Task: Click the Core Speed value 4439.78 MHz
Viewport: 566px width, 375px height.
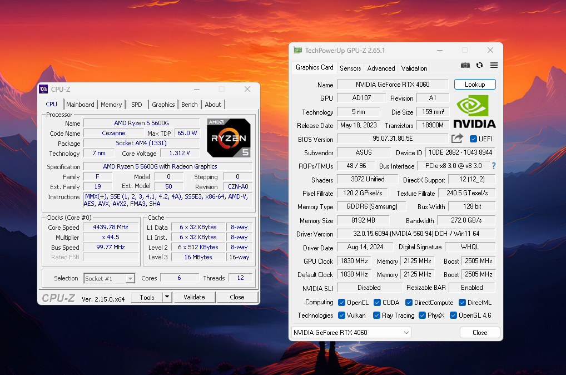Action: pyautogui.click(x=111, y=227)
